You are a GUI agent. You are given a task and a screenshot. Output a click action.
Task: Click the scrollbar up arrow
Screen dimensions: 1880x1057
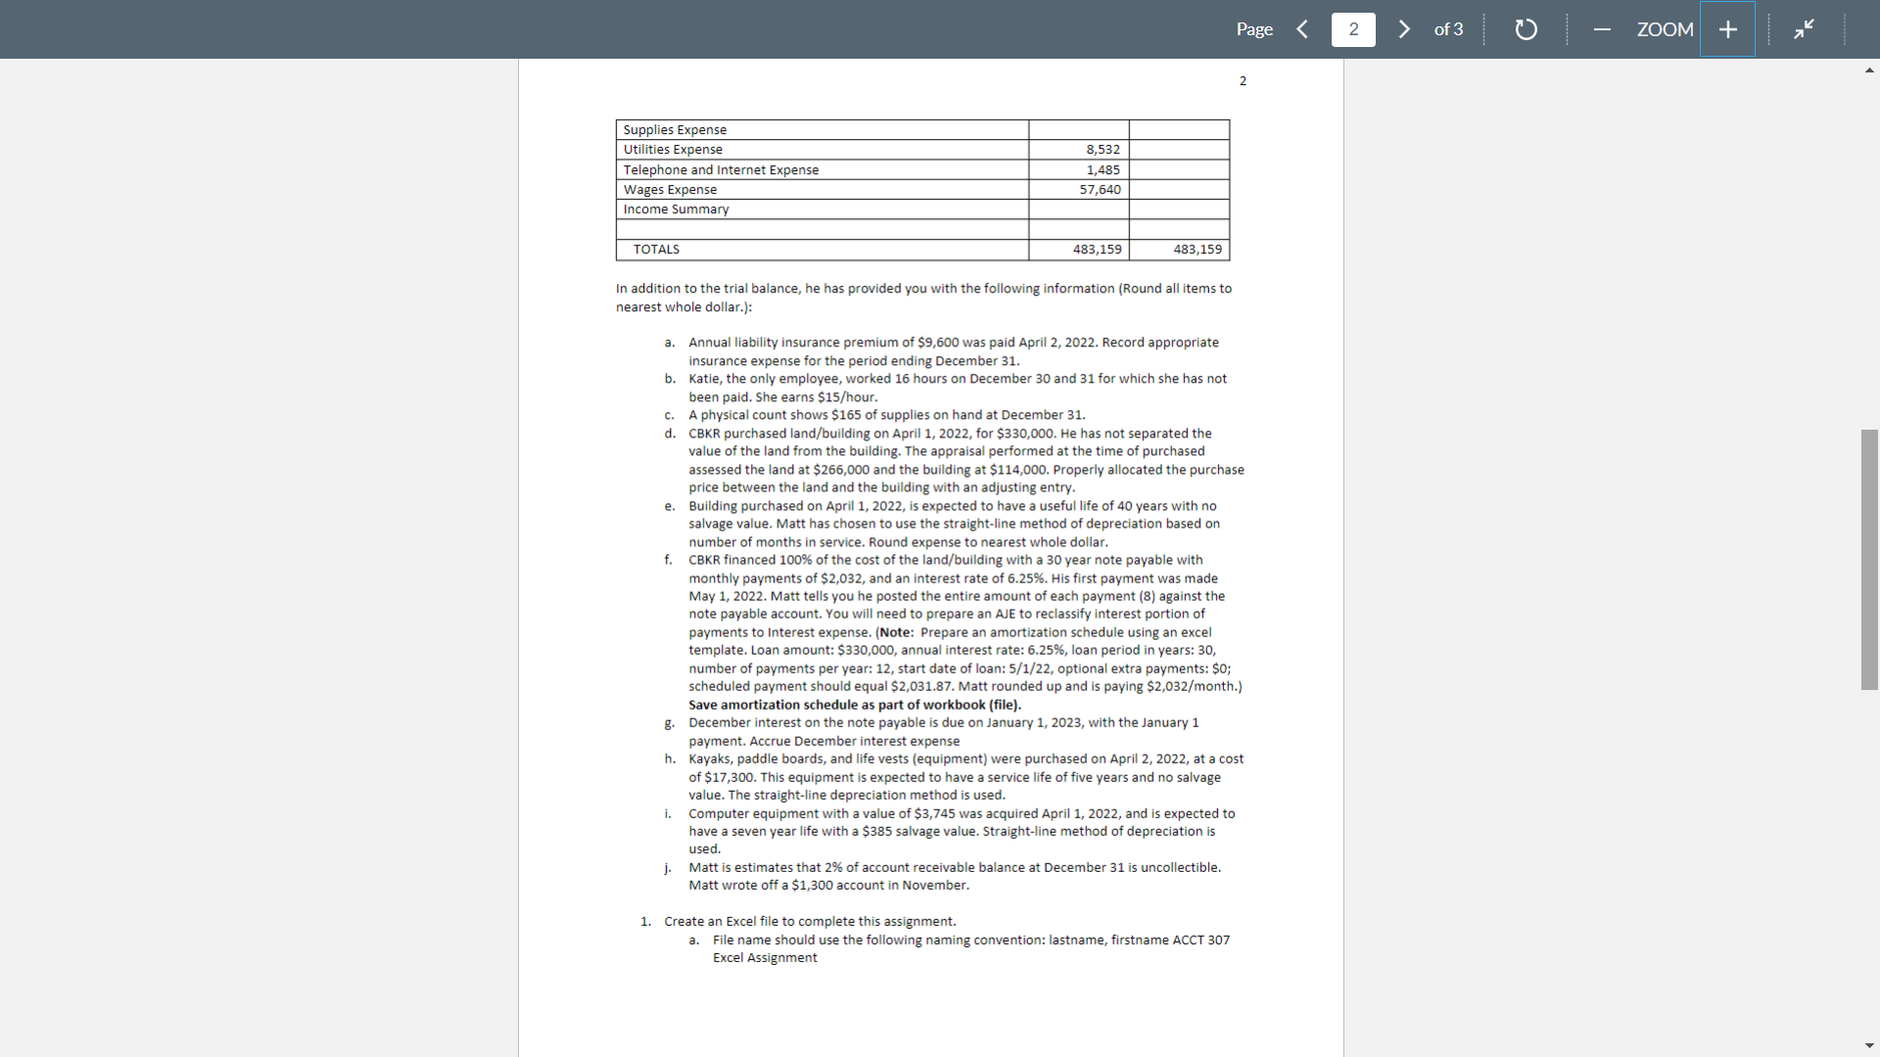click(1869, 70)
